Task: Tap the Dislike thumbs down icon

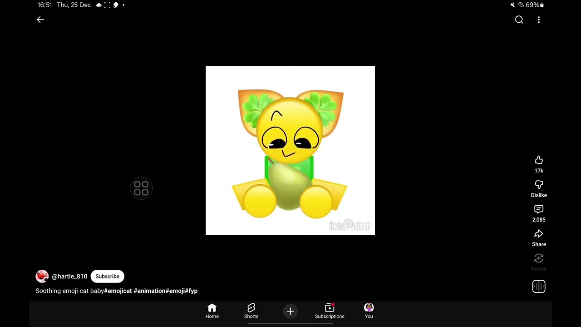Action: (539, 184)
